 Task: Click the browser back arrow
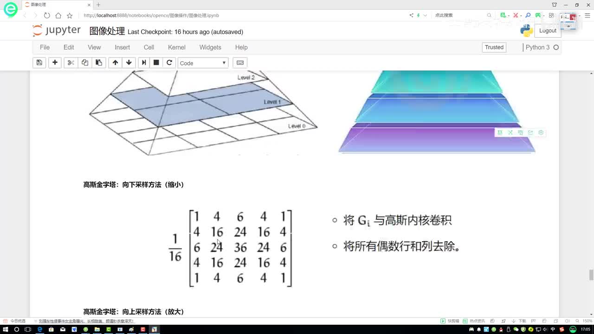click(25, 15)
